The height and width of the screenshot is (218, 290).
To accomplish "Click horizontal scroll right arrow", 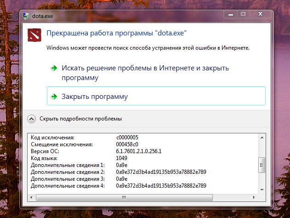I will (254, 197).
